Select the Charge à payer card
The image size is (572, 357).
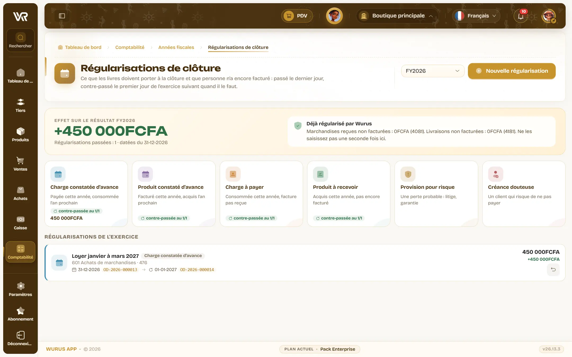point(261,194)
